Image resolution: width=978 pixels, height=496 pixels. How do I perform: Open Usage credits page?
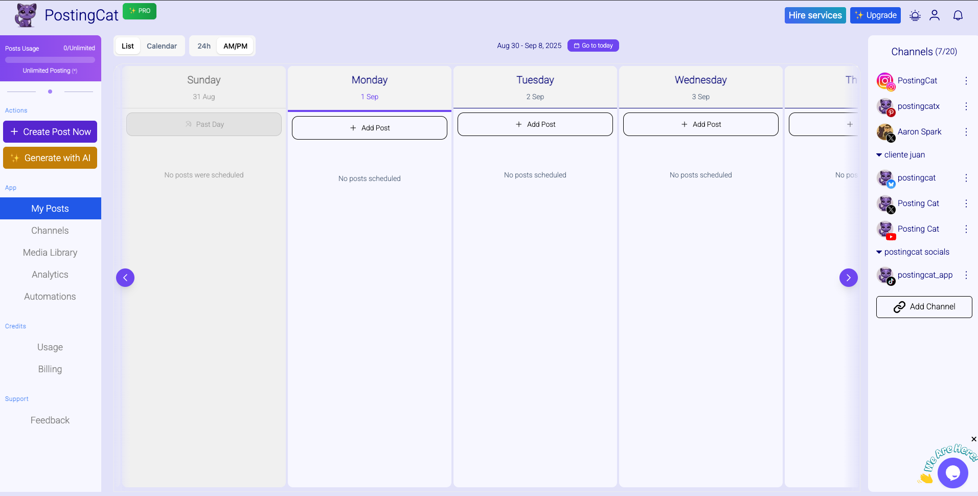coord(50,347)
